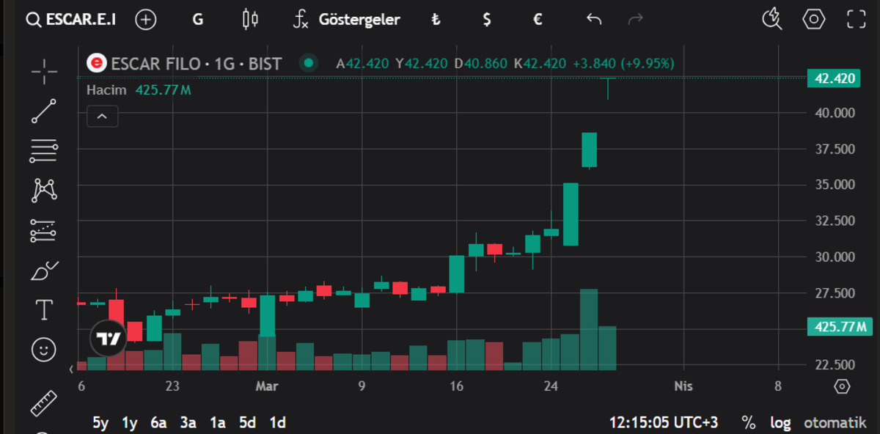880x434 pixels.
Task: Open timezone menu 12:15:05 UTC+3
Action: (x=664, y=423)
